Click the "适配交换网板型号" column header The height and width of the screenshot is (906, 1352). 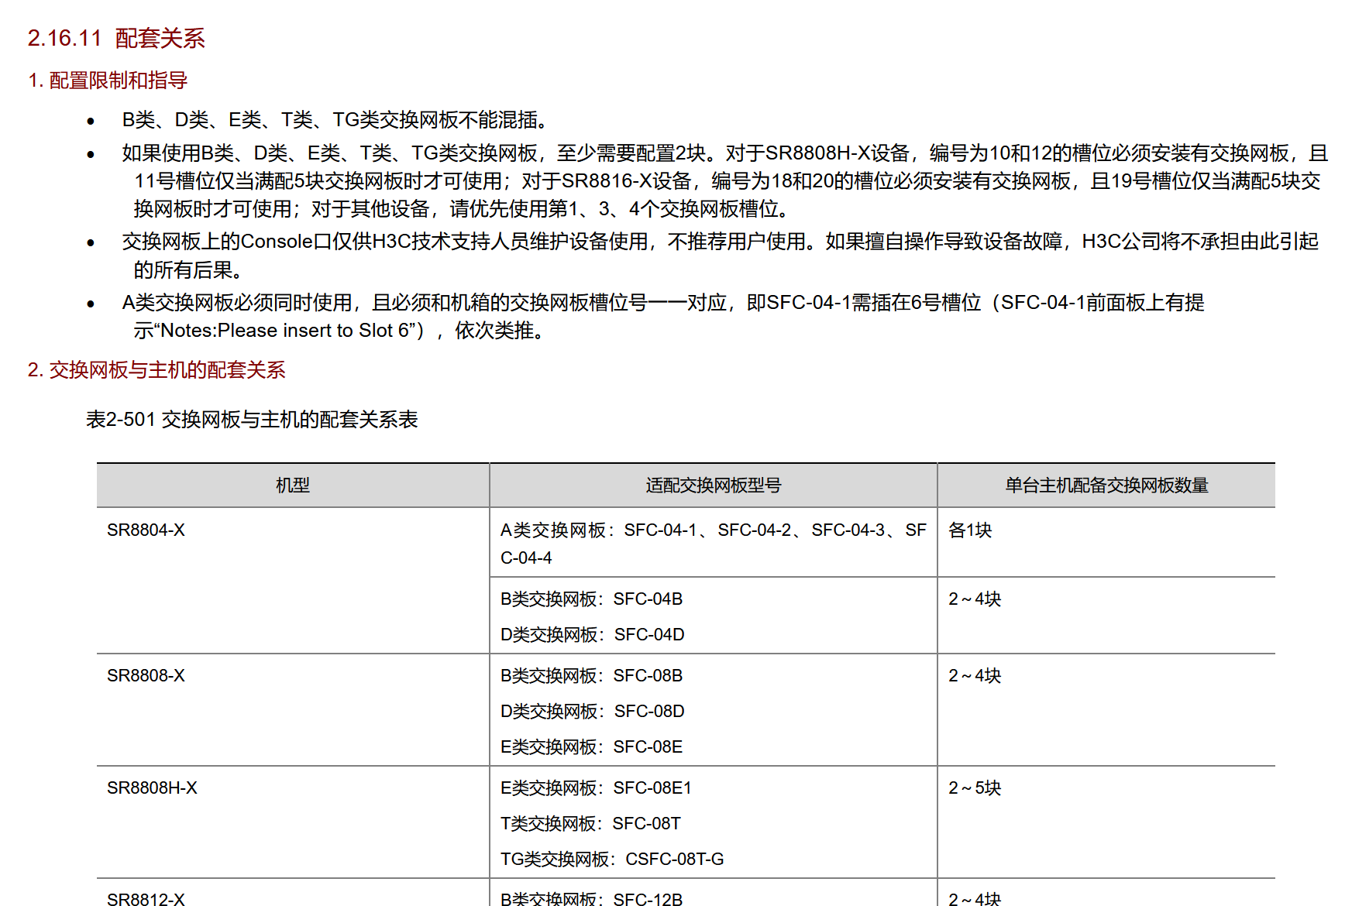pyautogui.click(x=714, y=486)
